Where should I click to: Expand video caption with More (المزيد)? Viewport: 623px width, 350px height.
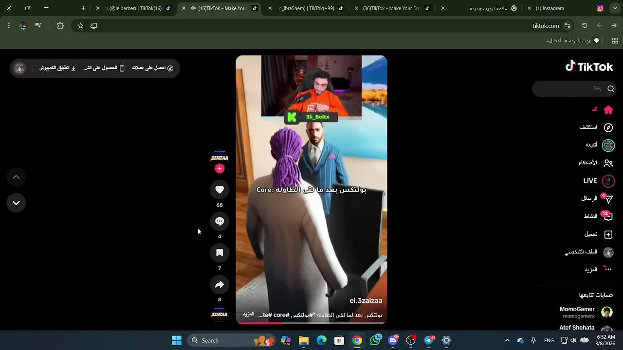click(249, 315)
